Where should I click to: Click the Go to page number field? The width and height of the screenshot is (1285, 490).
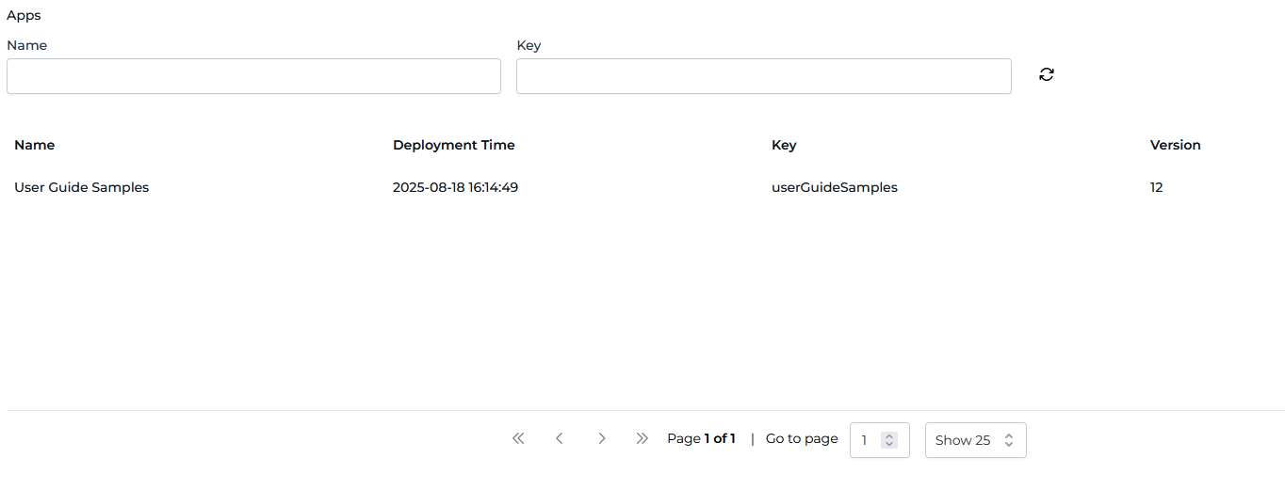tap(867, 440)
